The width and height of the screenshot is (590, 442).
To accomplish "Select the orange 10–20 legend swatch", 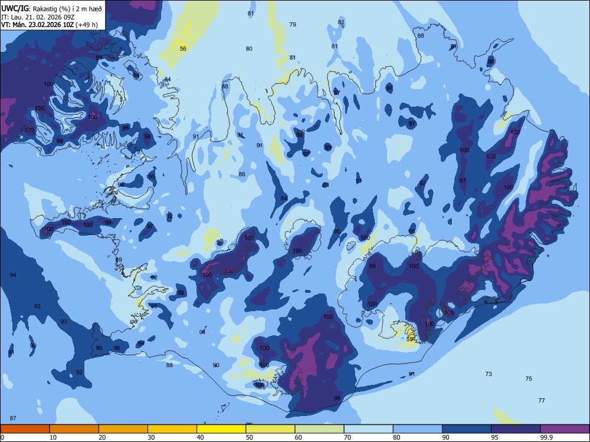I will [x=74, y=429].
